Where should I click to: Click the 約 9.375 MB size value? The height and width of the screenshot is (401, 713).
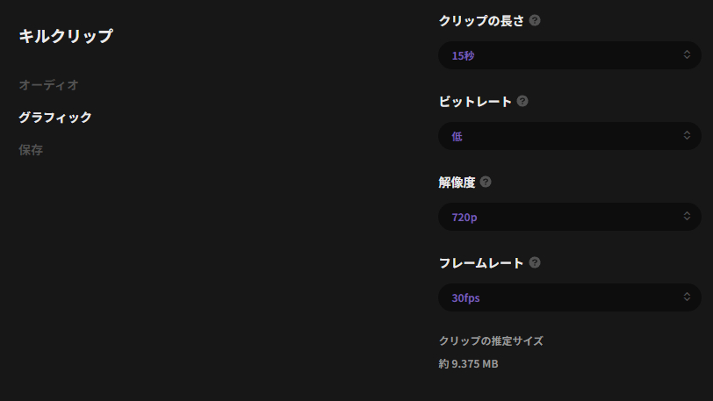[x=468, y=363]
